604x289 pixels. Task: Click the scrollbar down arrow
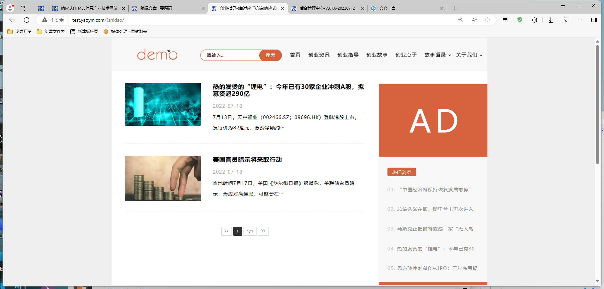click(x=597, y=281)
